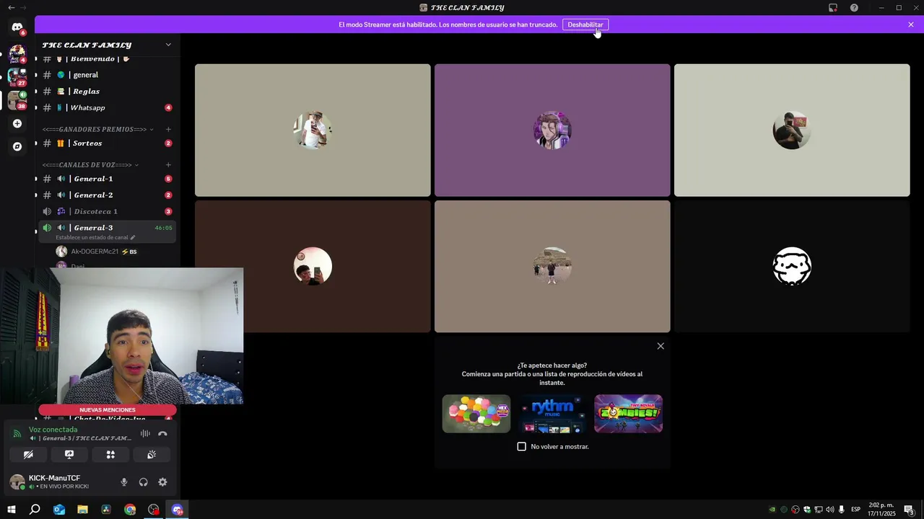924x519 pixels.
Task: Open voice connection signal details
Action: coord(17,433)
